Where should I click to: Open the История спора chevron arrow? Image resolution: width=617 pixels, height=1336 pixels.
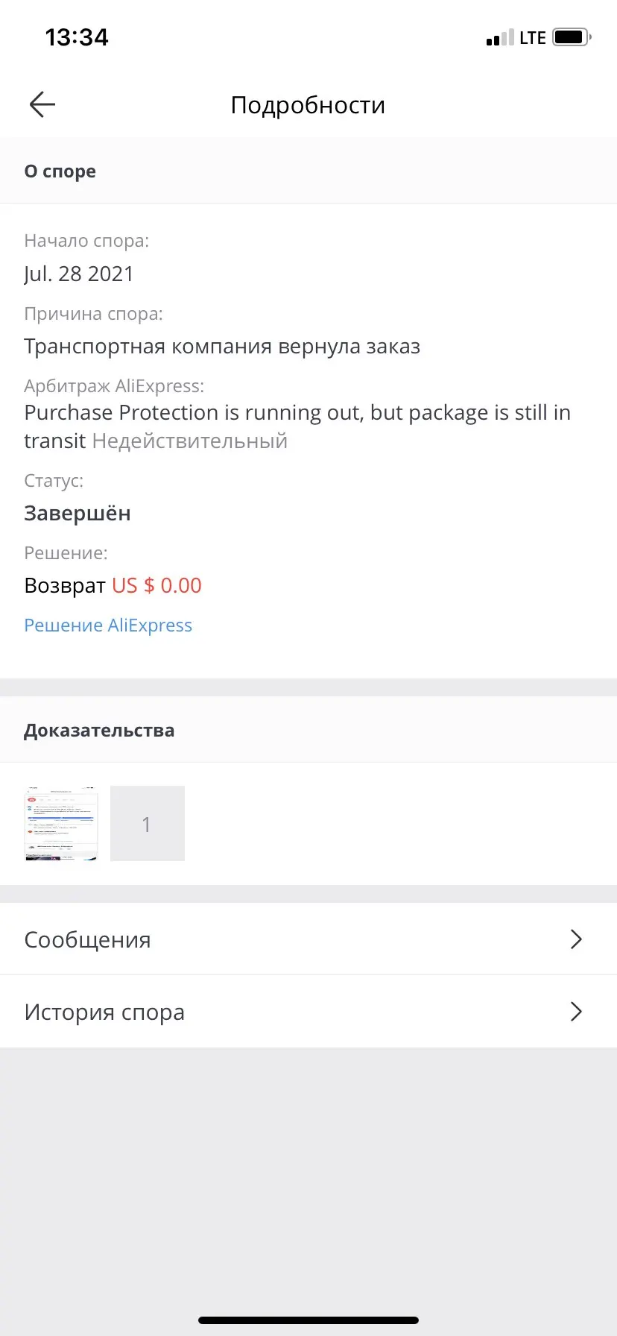click(575, 1012)
